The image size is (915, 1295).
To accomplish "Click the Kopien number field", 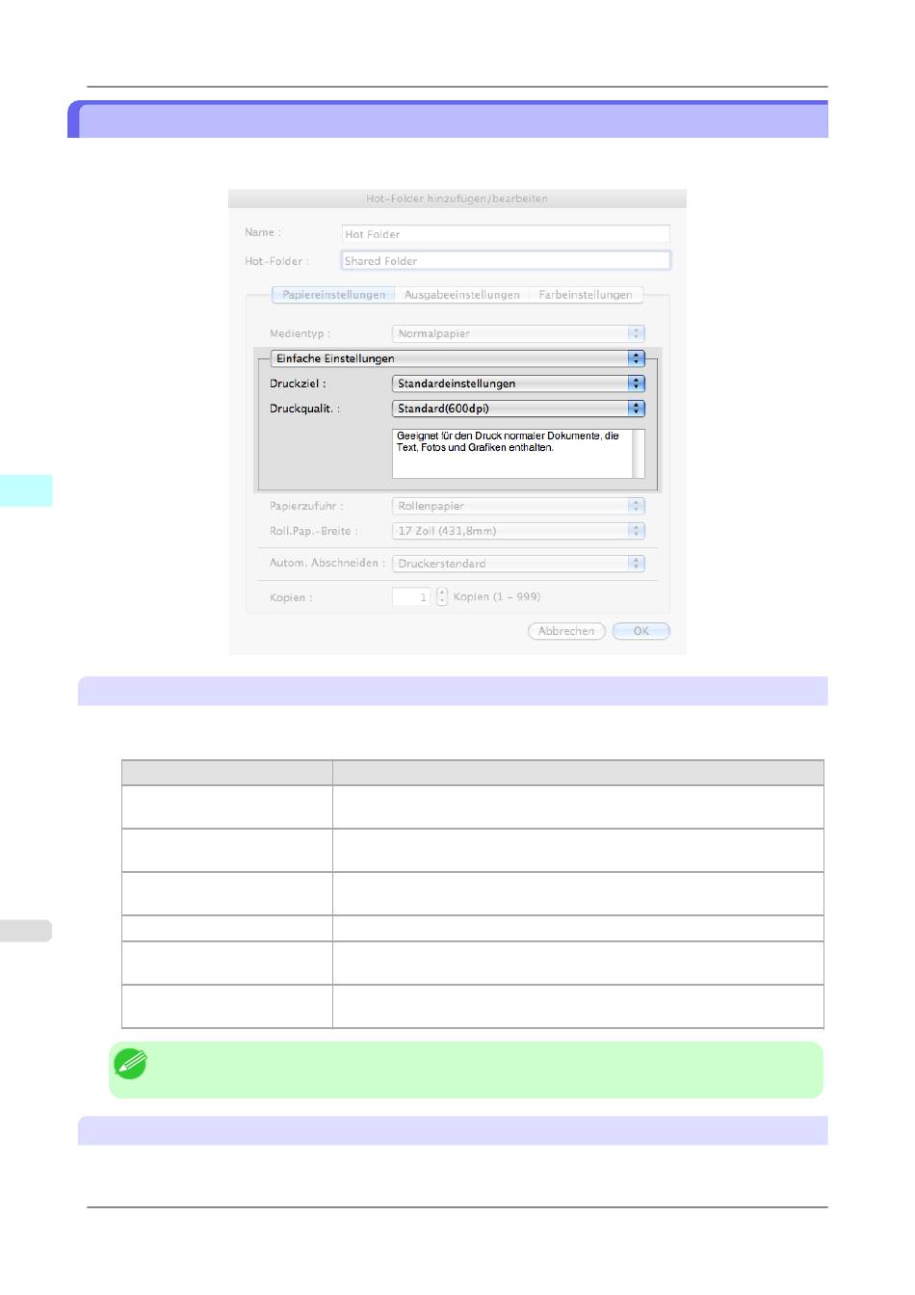I will click(x=411, y=597).
